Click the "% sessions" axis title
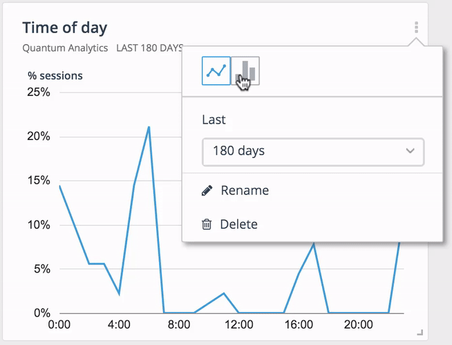 click(55, 76)
